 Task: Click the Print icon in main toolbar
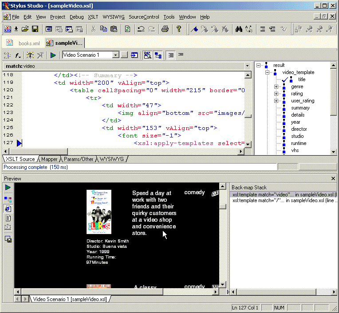point(165,29)
